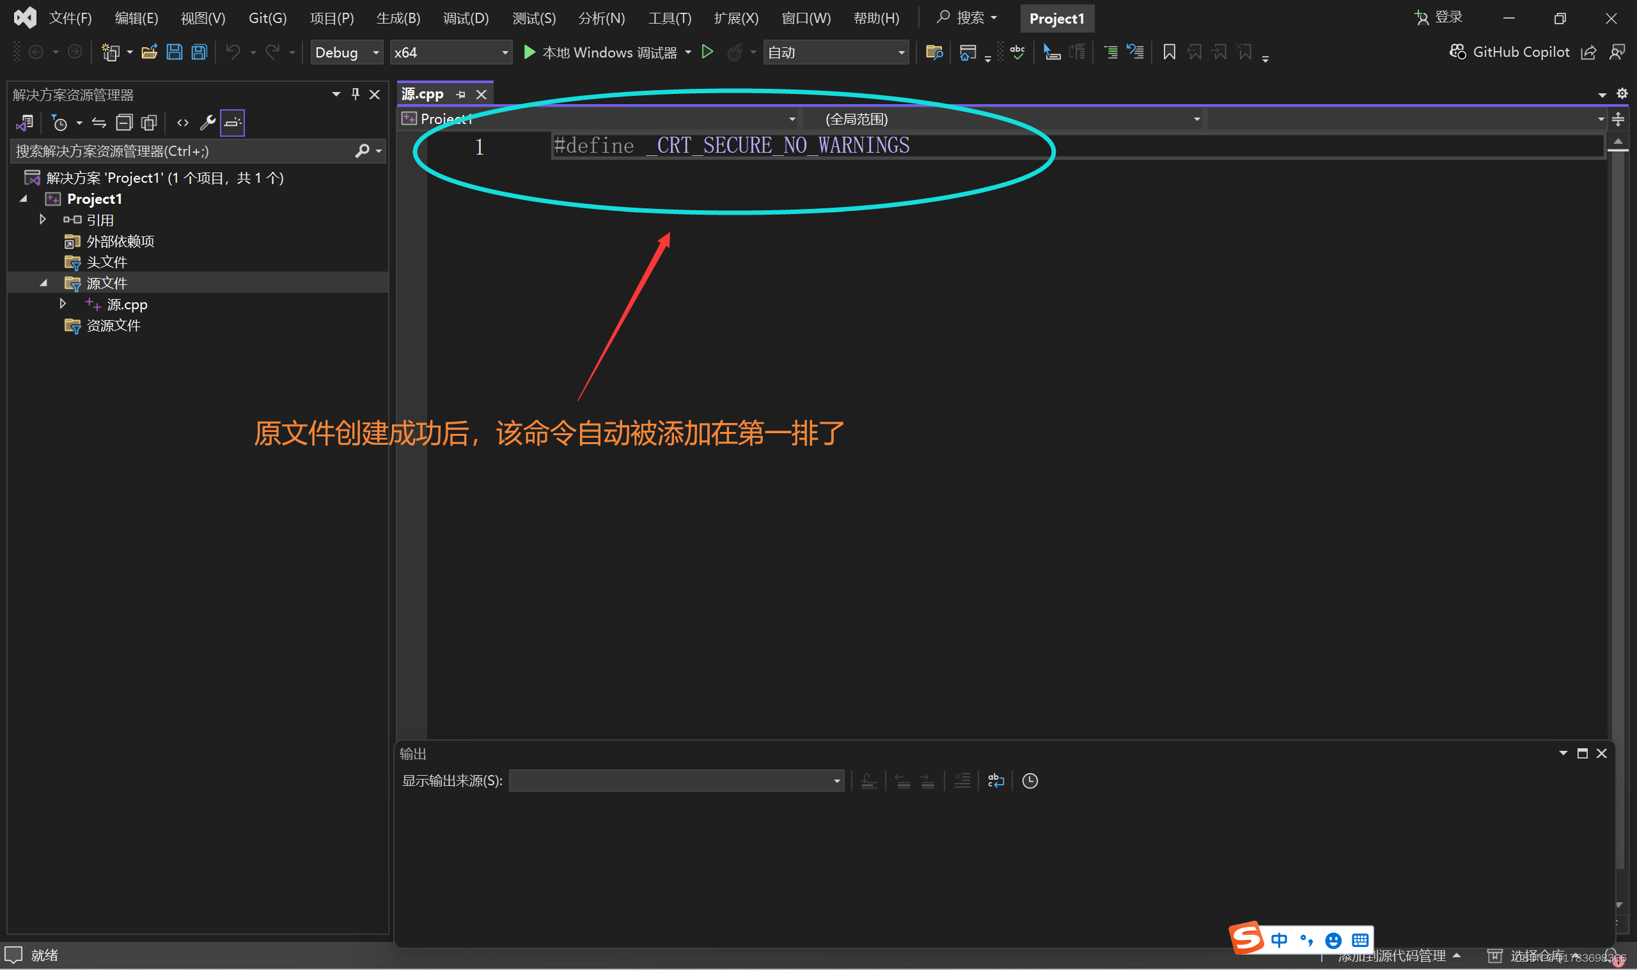Open the (全局范围) scope dropdown
The height and width of the screenshot is (970, 1637).
pyautogui.click(x=1003, y=119)
